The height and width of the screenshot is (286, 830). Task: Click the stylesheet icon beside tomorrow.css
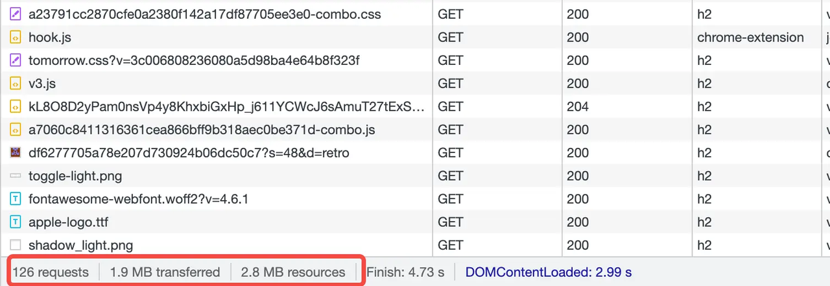pos(16,60)
